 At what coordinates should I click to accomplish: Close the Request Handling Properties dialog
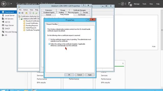coord(93,19)
